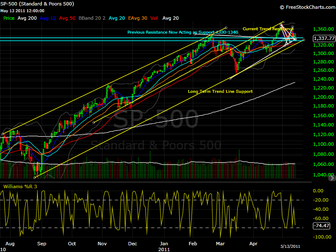Click the 1,200.00 price axis label

tap(323, 97)
